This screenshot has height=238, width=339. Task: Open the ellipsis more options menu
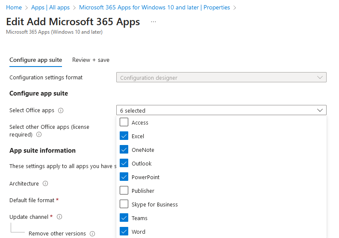[x=153, y=22]
